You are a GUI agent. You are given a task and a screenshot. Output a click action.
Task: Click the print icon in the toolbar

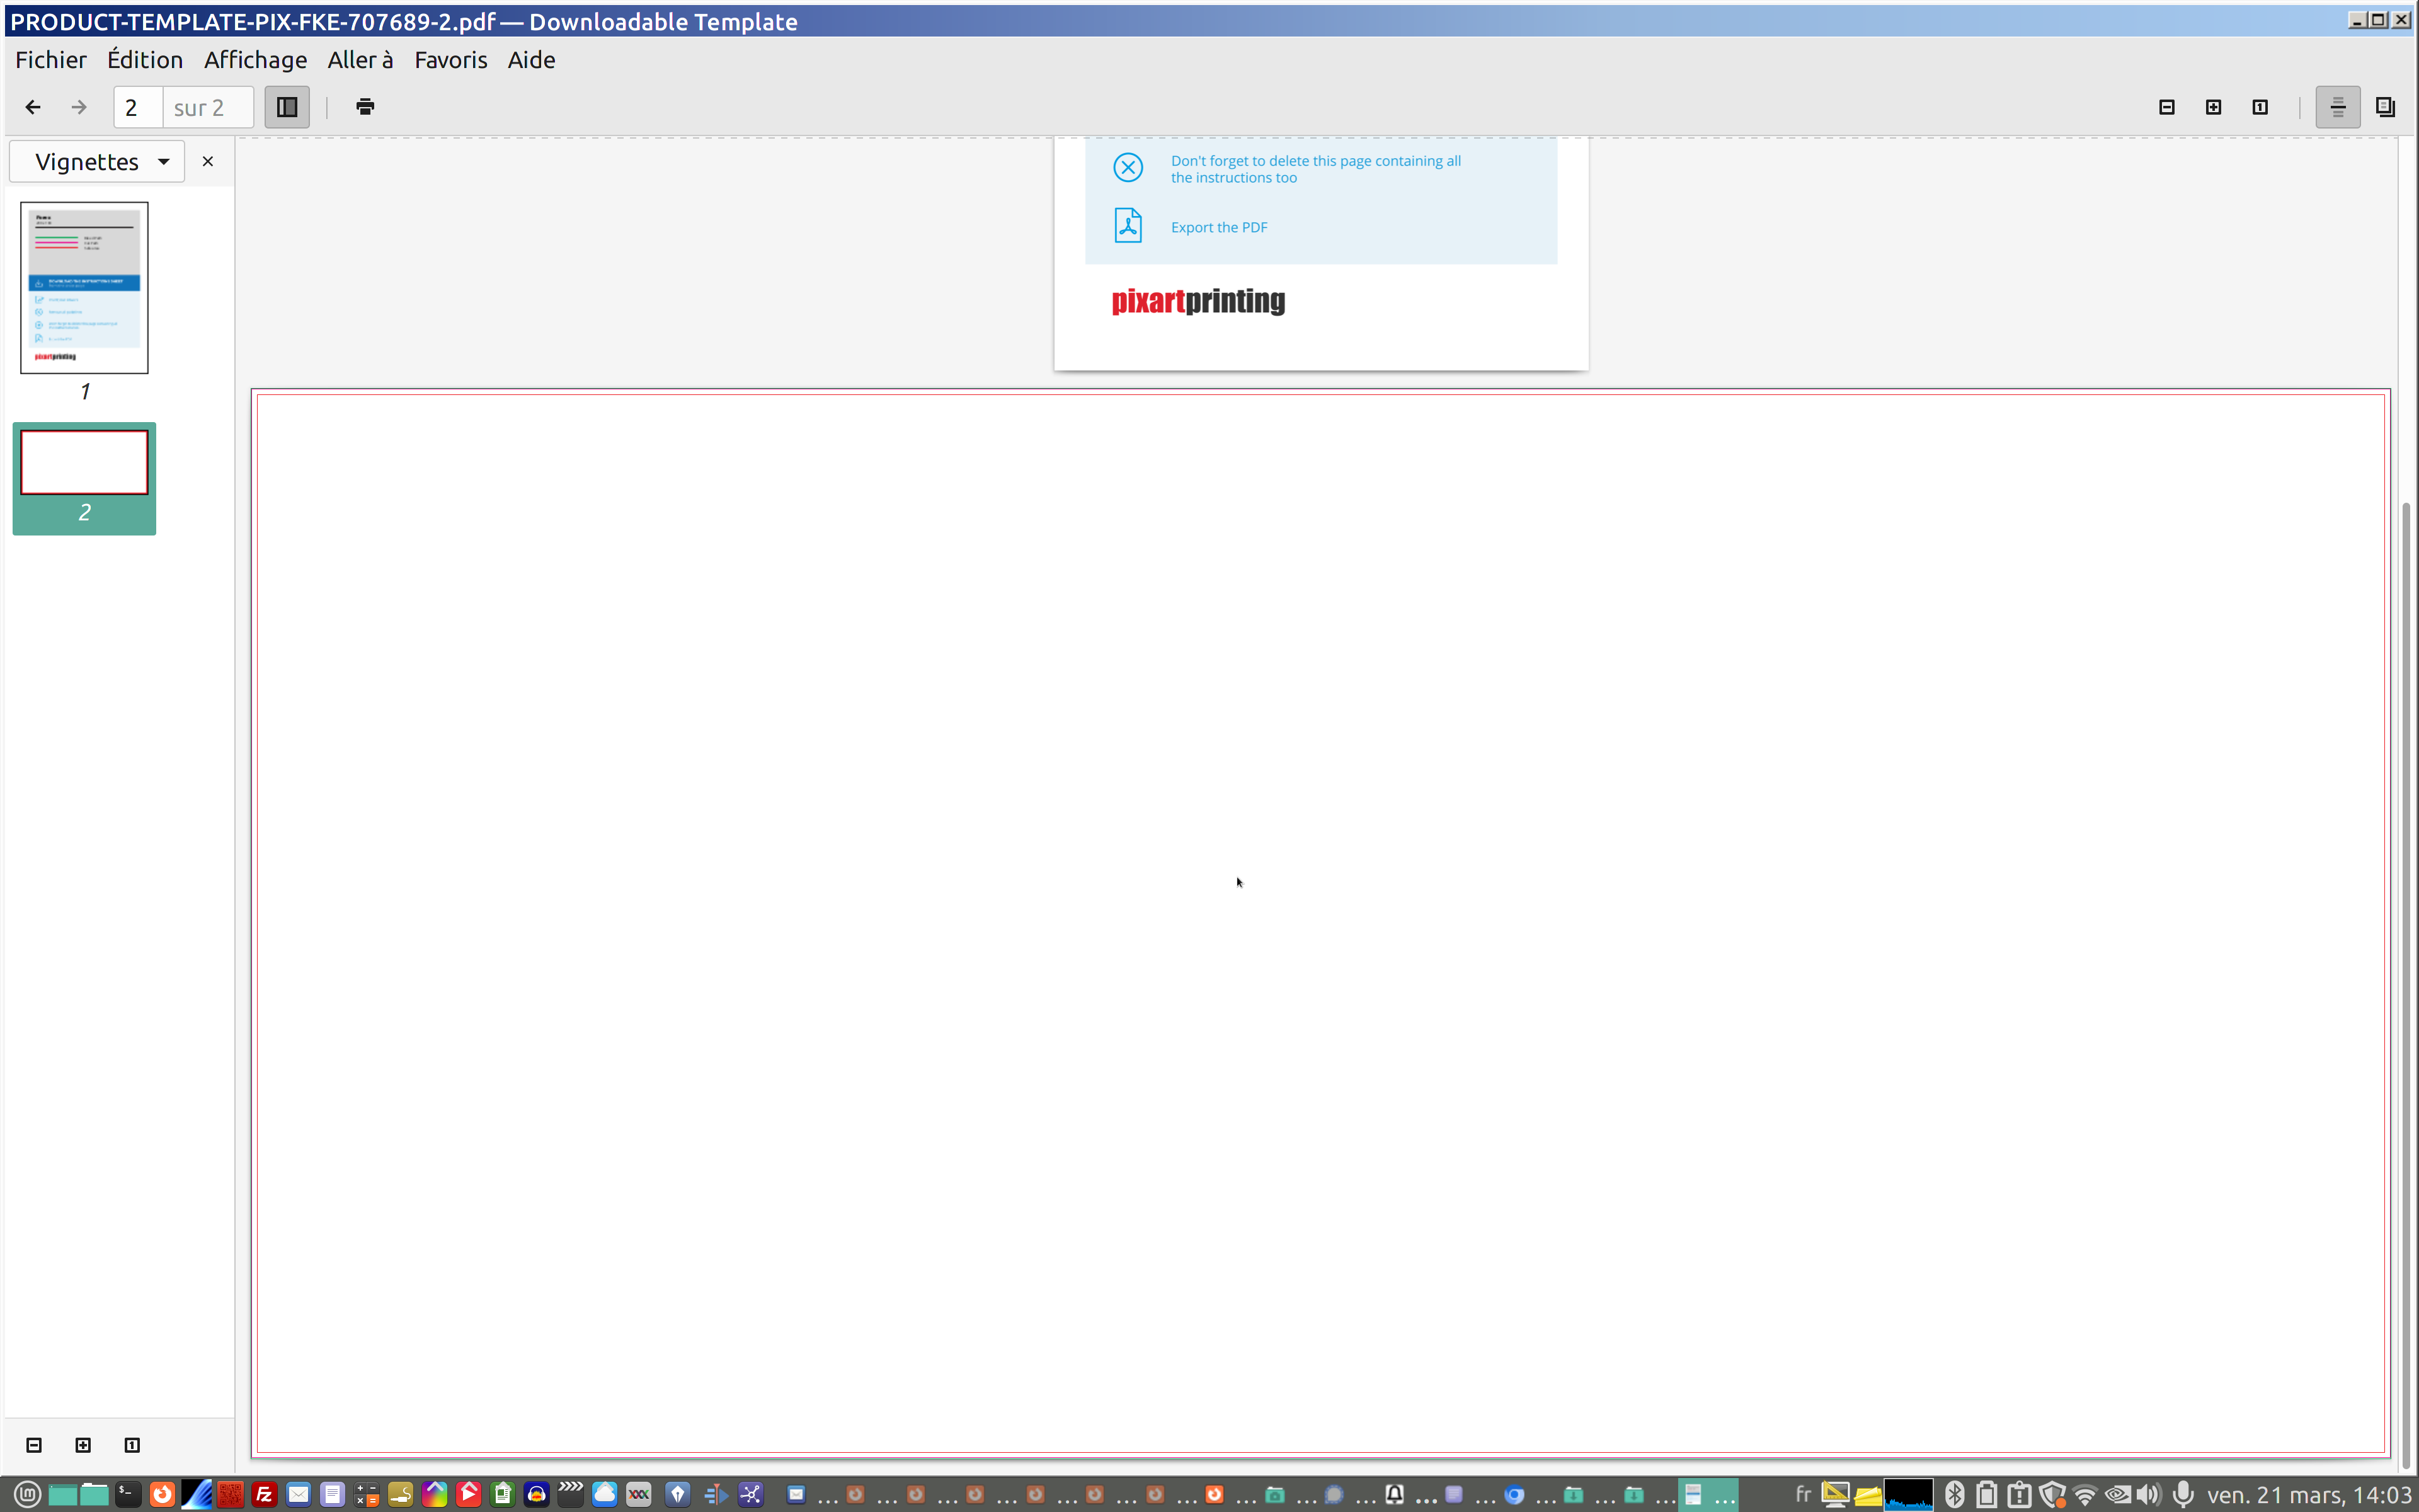tap(365, 107)
